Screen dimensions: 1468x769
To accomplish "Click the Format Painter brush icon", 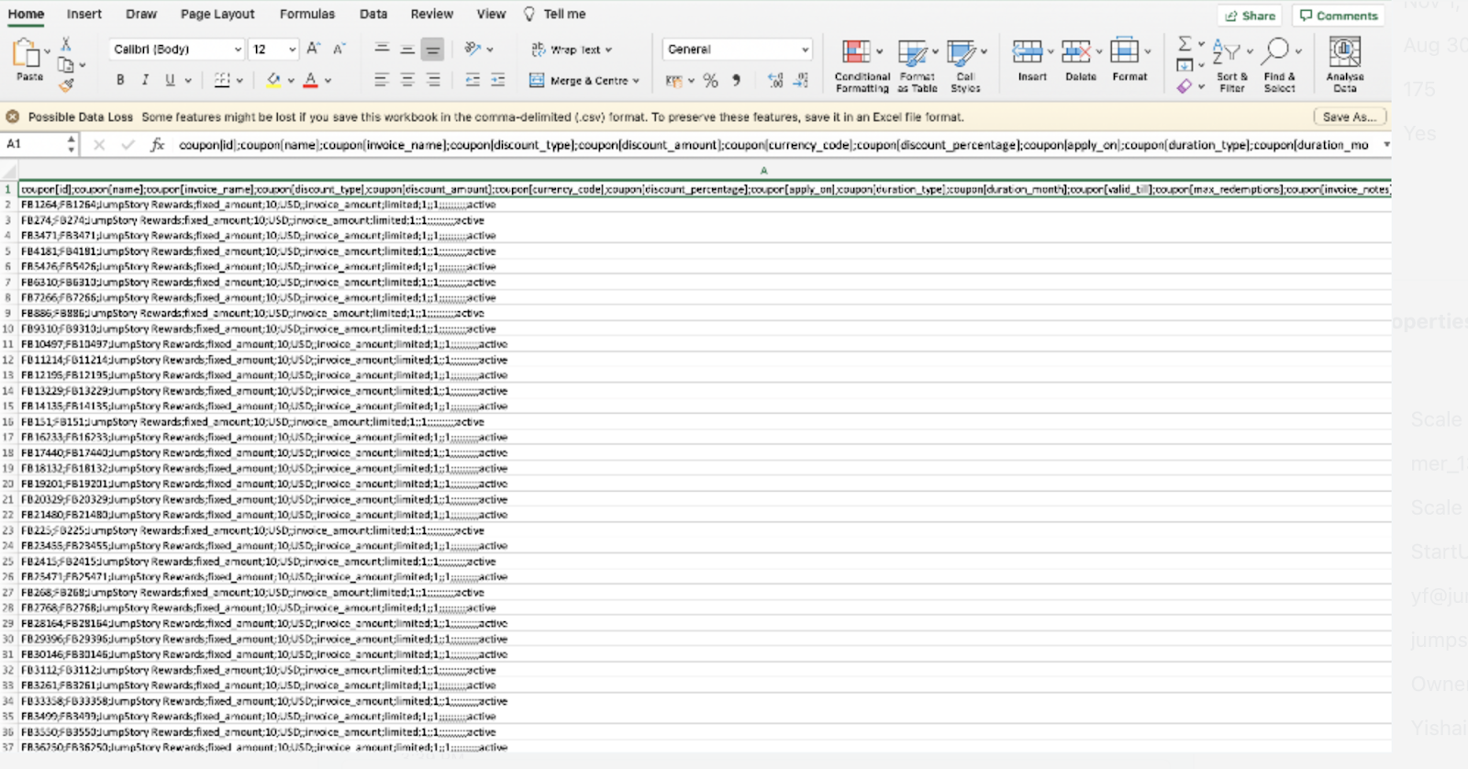I will click(66, 85).
